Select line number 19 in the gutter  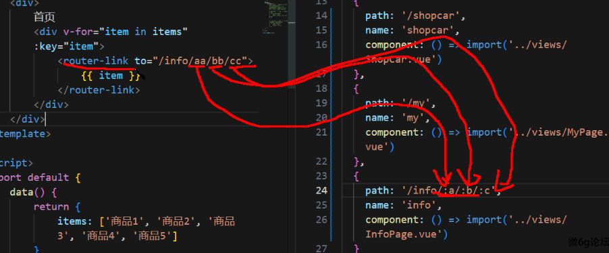[322, 103]
